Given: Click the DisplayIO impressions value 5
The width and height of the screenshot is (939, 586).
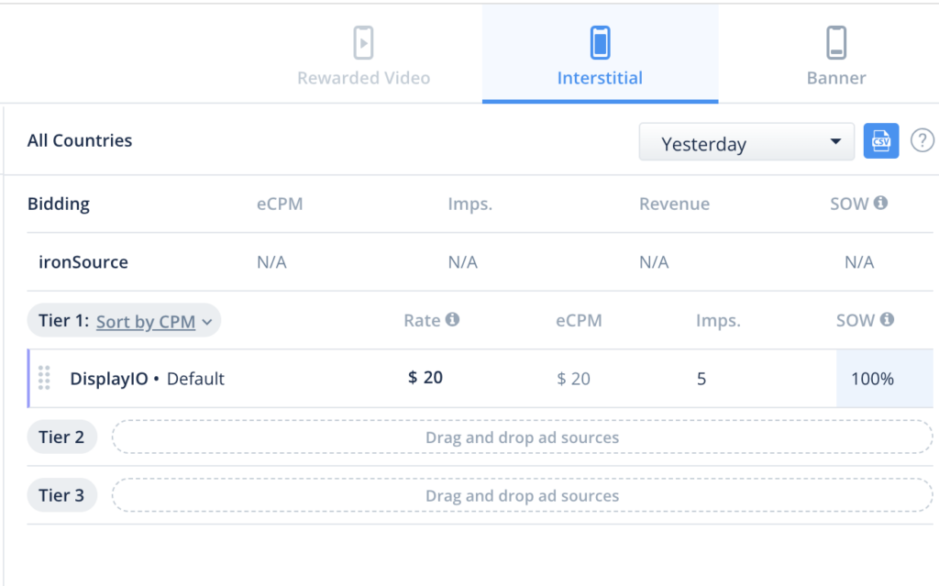Looking at the screenshot, I should click(x=701, y=379).
